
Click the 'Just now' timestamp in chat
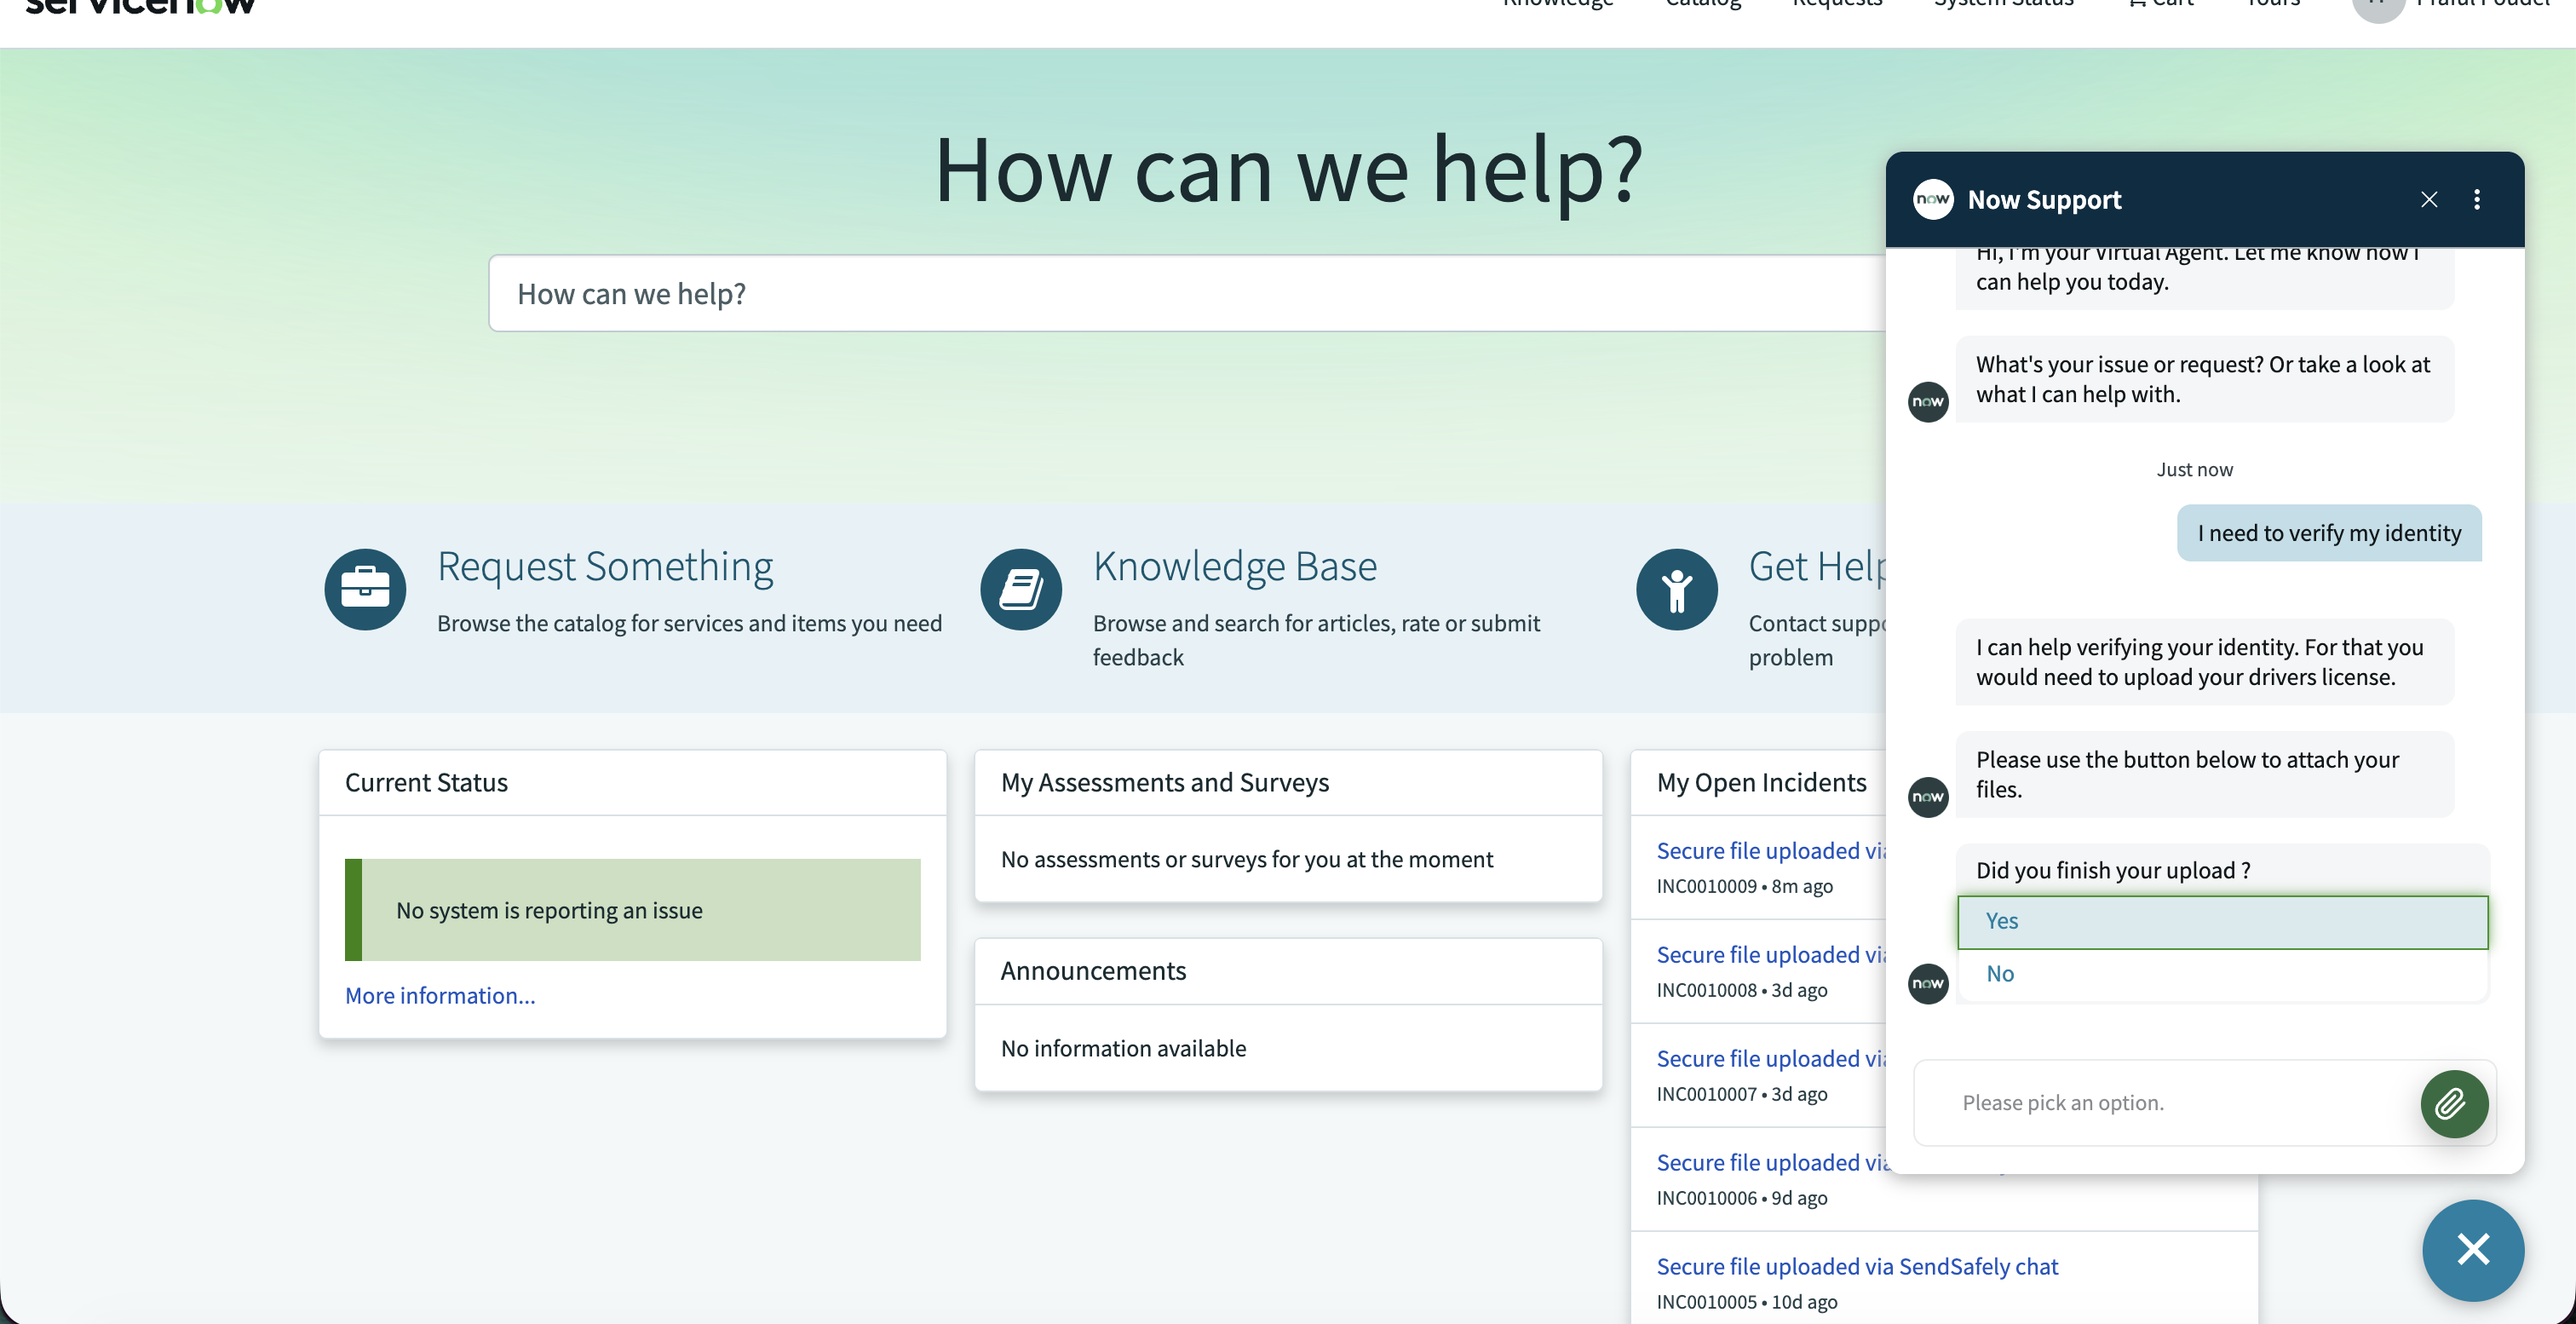2194,469
